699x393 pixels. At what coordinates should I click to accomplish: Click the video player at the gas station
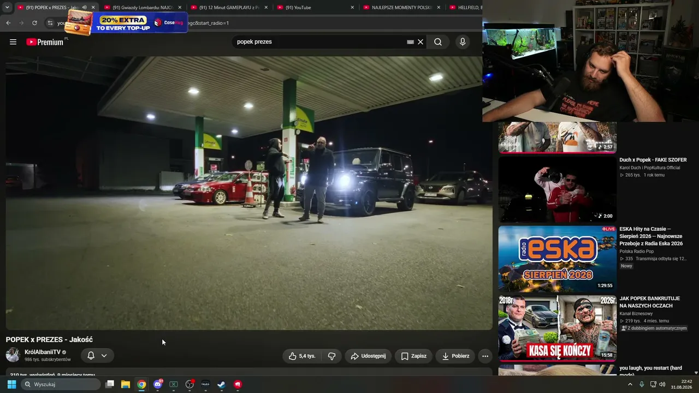click(249, 193)
